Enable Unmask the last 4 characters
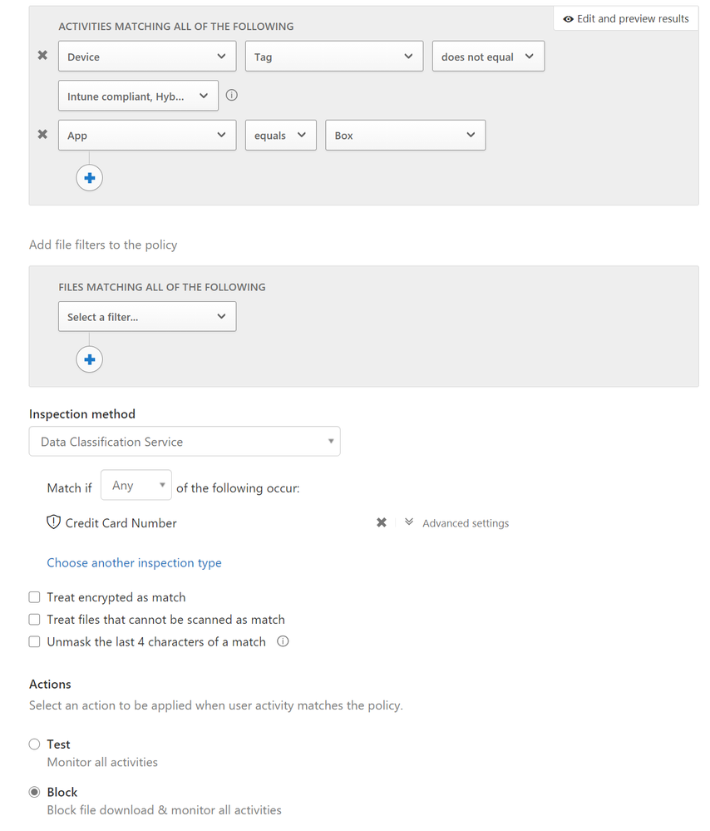 (35, 642)
